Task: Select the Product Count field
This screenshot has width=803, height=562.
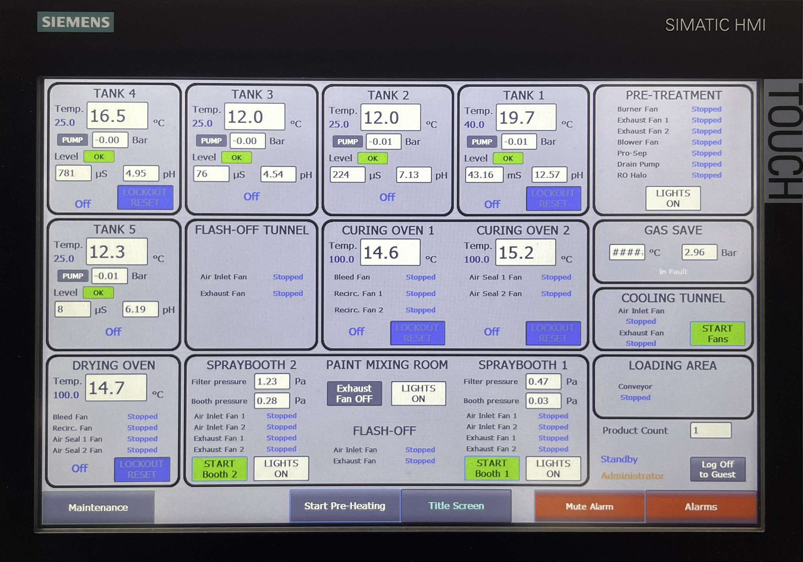Action: [x=711, y=430]
